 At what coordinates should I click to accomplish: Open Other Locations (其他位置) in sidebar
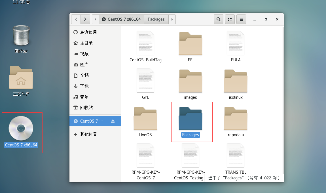coord(95,134)
